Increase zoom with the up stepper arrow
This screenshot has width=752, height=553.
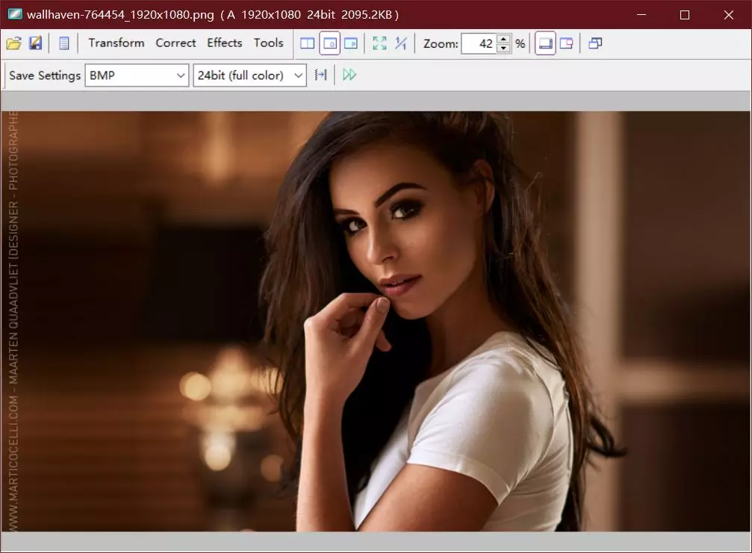[503, 39]
